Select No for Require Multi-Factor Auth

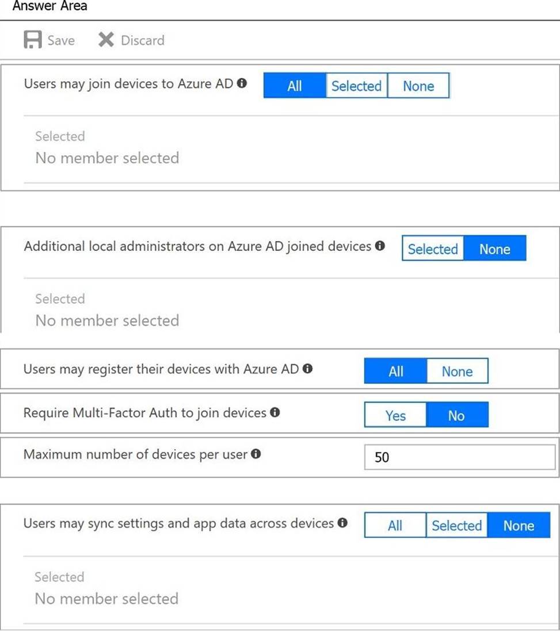(x=456, y=416)
